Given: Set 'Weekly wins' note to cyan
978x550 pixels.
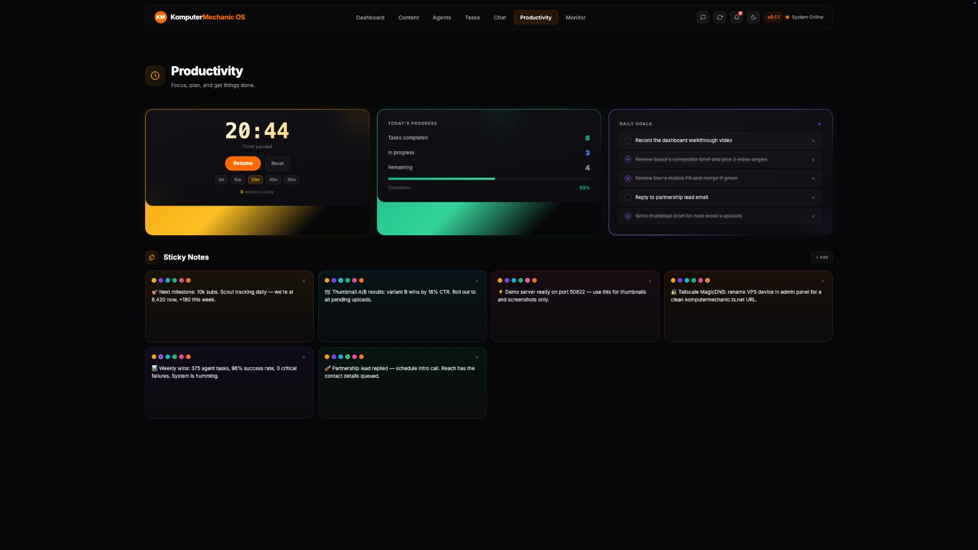Looking at the screenshot, I should 168,357.
